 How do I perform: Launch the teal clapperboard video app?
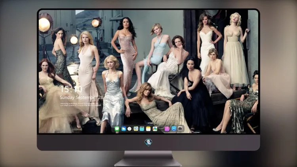[142, 129]
